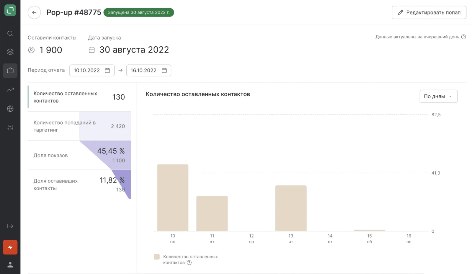Click the green app logo icon

(x=10, y=10)
